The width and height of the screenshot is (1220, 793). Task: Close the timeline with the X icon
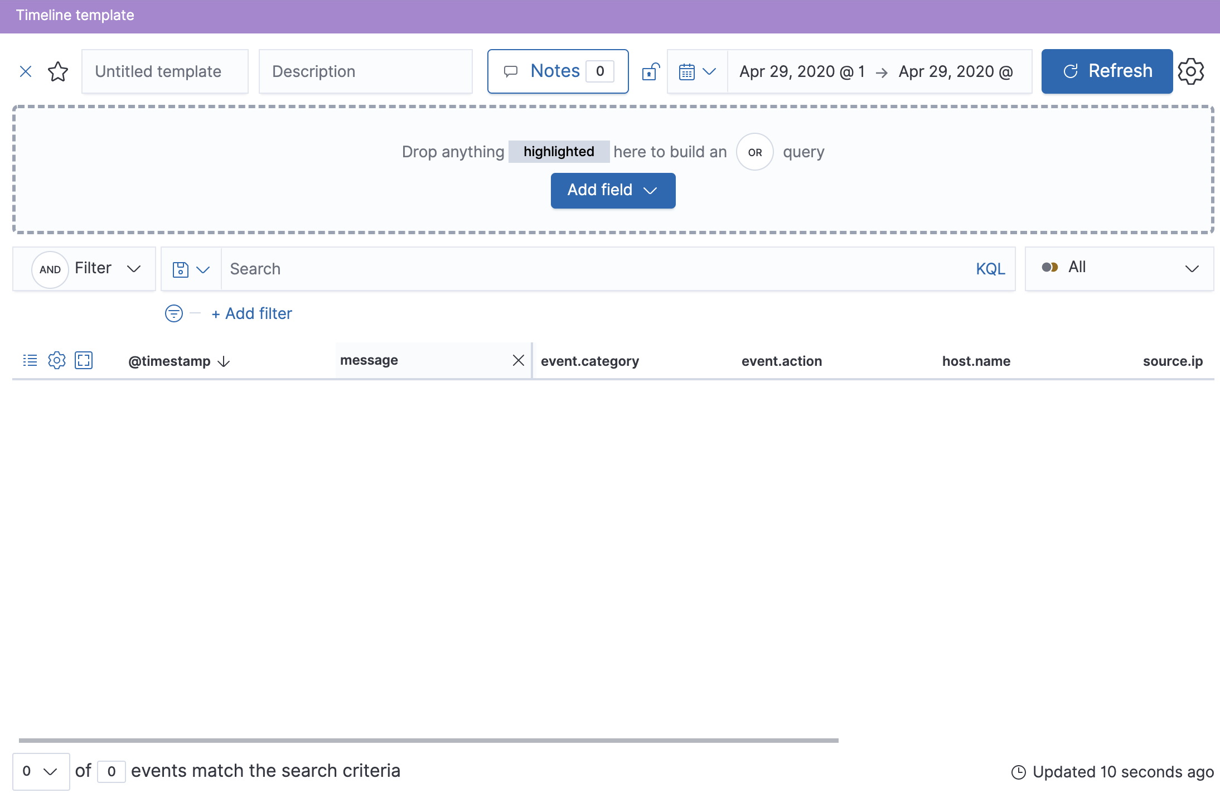[26, 71]
